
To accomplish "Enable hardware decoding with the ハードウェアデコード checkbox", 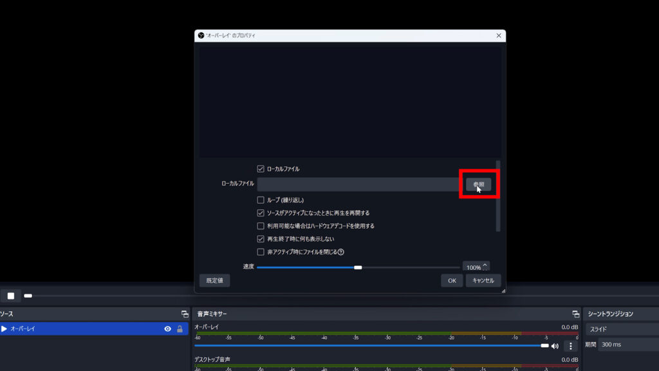I will [260, 226].
